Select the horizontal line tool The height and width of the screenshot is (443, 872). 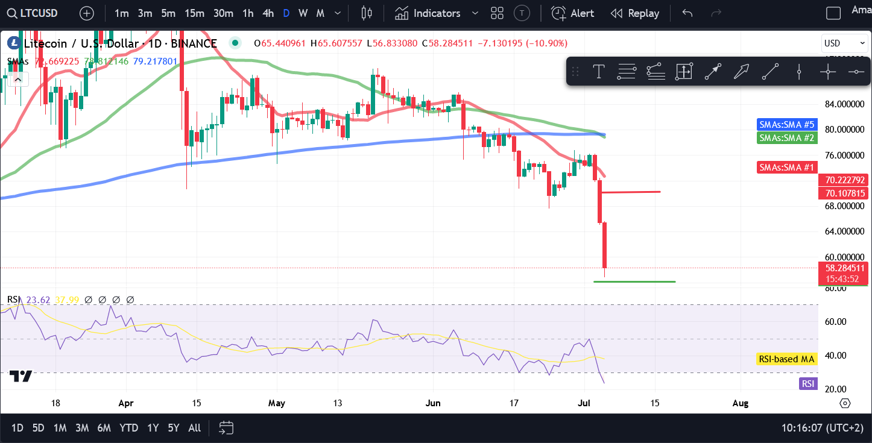(856, 72)
